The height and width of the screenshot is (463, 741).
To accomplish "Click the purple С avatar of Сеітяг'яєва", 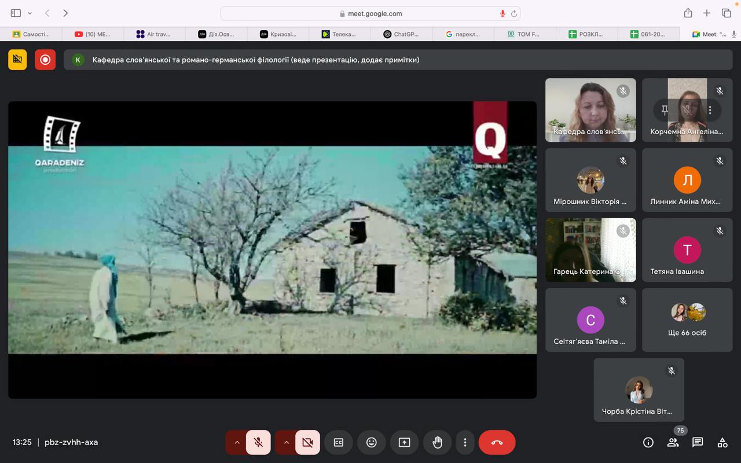I will [x=590, y=320].
